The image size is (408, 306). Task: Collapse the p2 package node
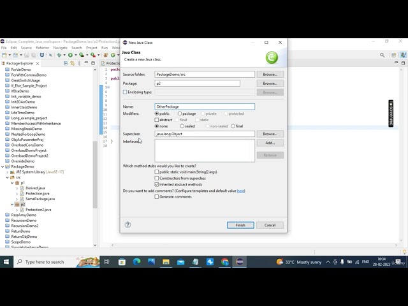(12, 205)
